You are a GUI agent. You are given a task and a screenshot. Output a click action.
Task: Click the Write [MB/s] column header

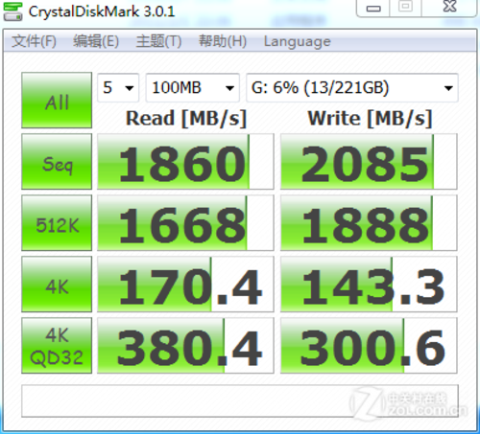click(x=370, y=119)
